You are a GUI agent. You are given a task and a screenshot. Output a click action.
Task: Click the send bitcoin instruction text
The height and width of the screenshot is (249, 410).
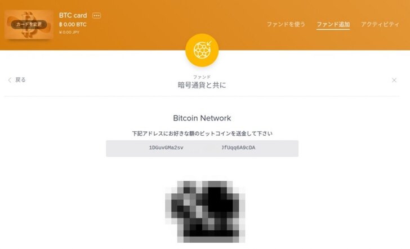(x=202, y=134)
